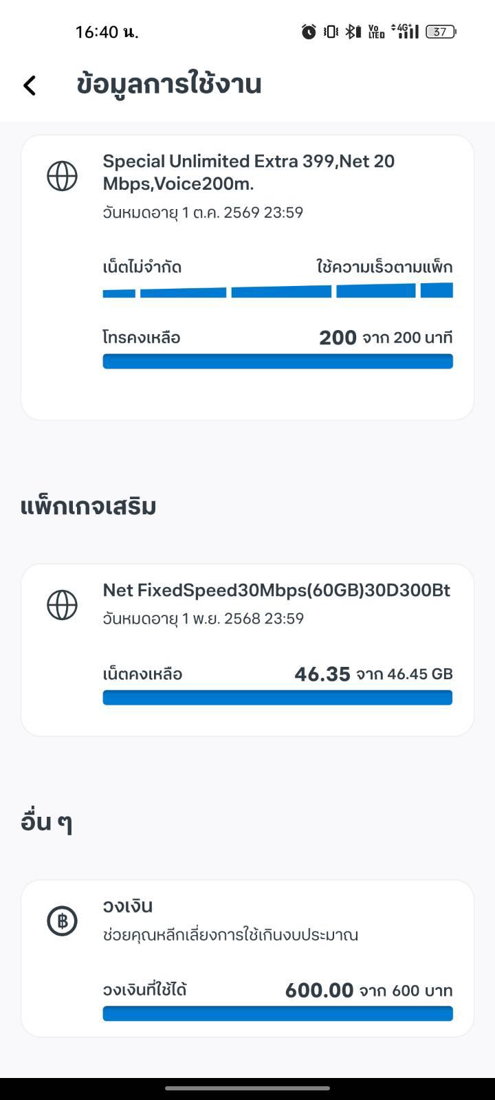495x1100 pixels.
Task: Tap the ข้อมูลการใช้งาน page title
Action: [x=169, y=85]
